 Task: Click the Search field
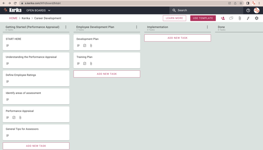206,10
